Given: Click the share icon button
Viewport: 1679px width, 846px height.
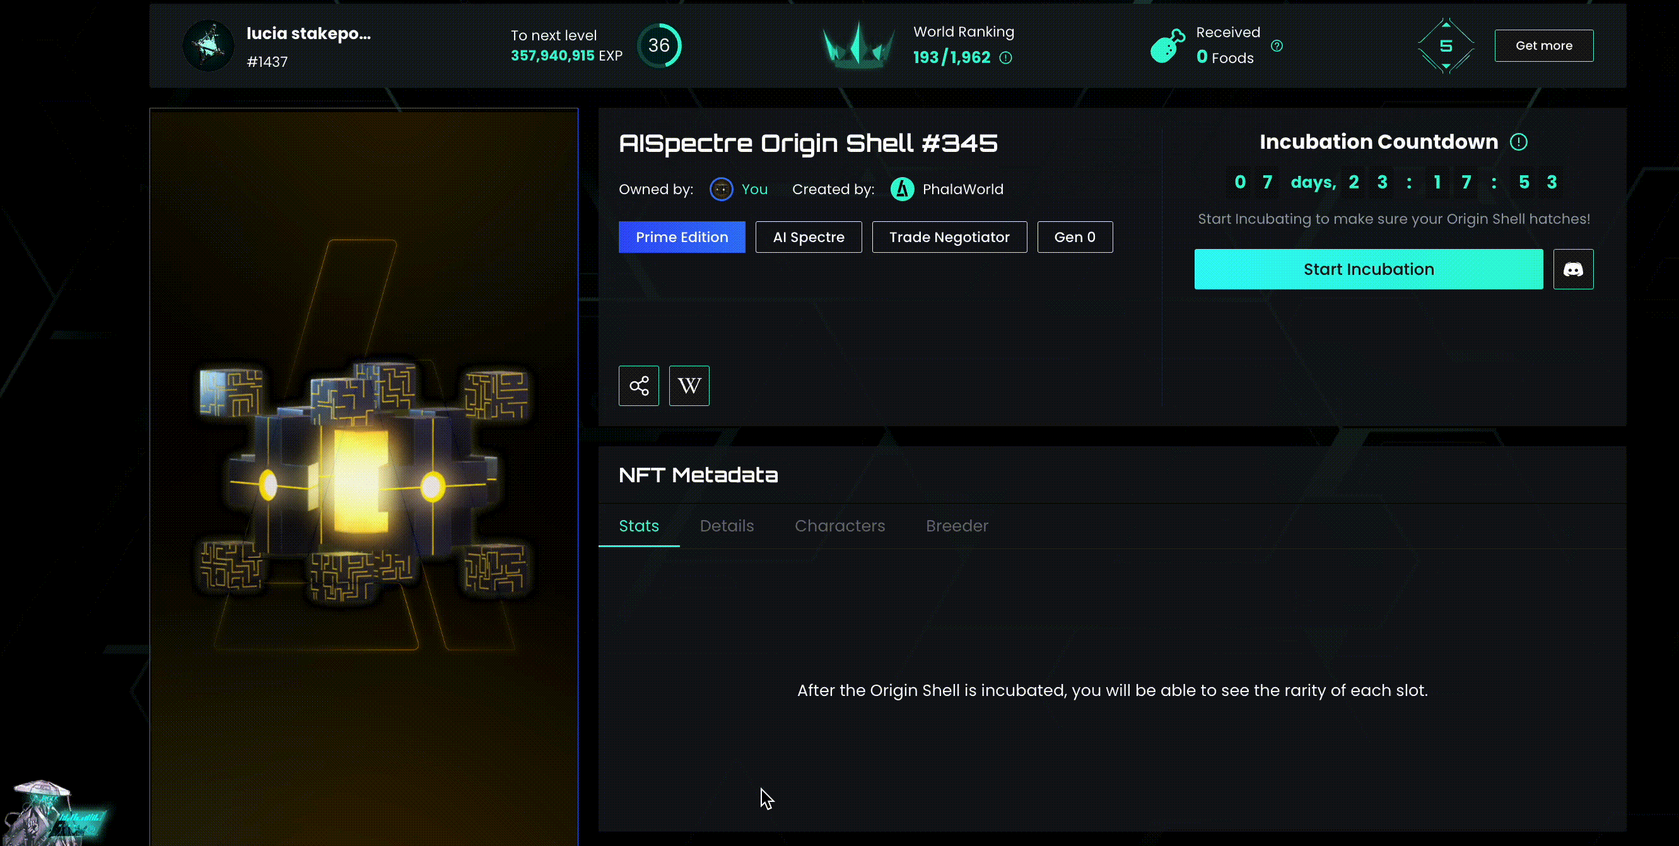Looking at the screenshot, I should 639,386.
